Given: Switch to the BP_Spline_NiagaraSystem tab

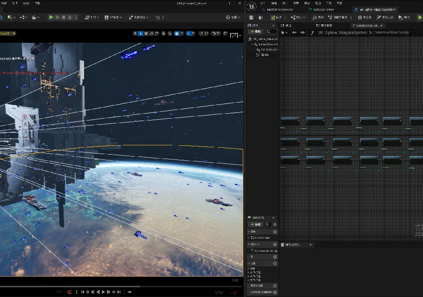Looking at the screenshot, I should [x=374, y=9].
